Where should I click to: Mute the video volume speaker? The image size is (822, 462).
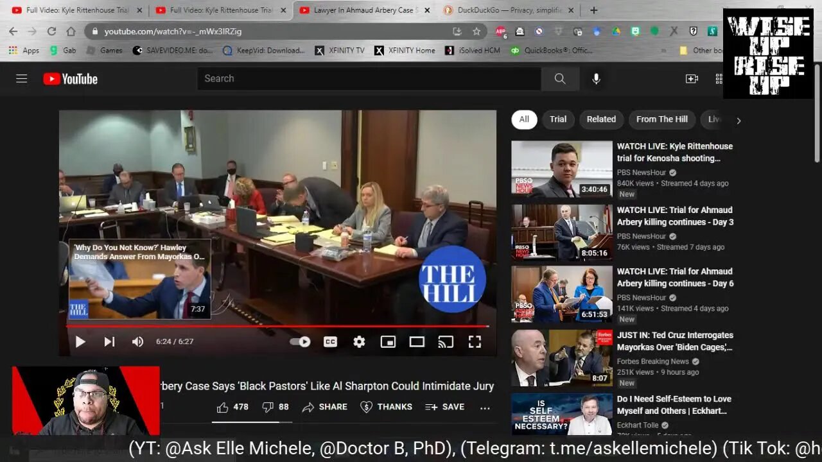pos(137,342)
